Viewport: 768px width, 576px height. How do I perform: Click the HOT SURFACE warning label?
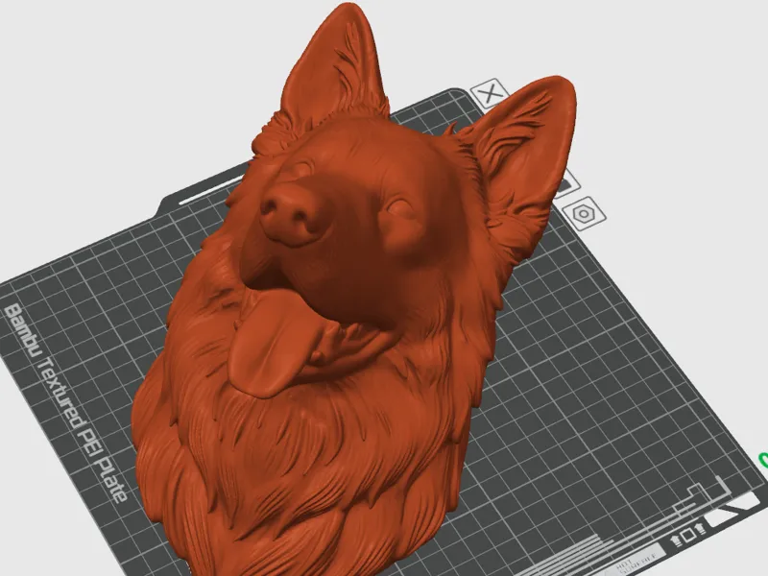point(636,560)
